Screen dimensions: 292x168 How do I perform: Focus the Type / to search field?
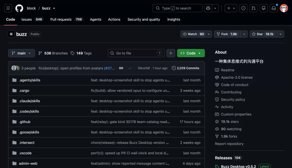(x=177, y=8)
